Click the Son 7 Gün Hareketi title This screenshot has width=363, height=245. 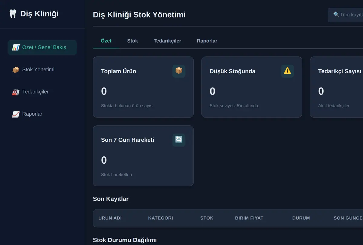pyautogui.click(x=128, y=140)
